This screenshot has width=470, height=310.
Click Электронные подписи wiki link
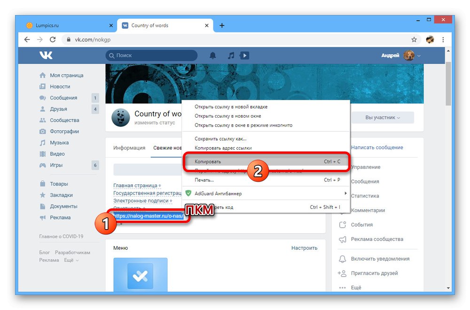pos(141,200)
